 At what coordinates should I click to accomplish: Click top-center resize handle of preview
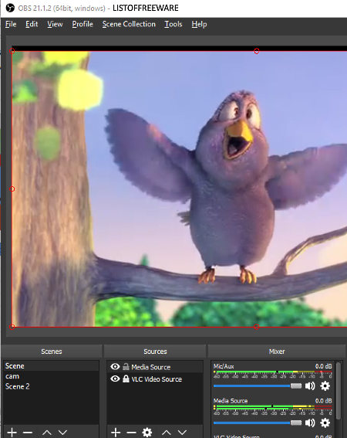click(257, 51)
